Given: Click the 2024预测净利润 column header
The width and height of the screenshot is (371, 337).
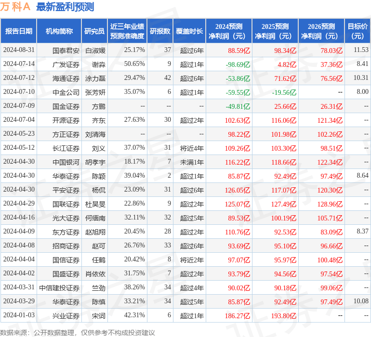Looking at the screenshot, I should [x=229, y=31].
